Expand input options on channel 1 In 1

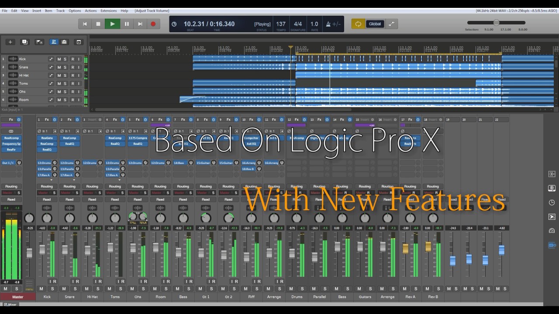coord(55,131)
